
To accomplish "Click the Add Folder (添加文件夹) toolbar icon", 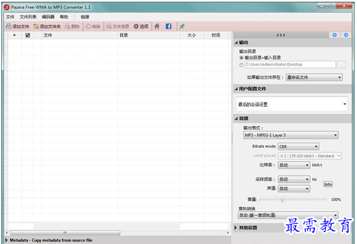I will coord(36,27).
